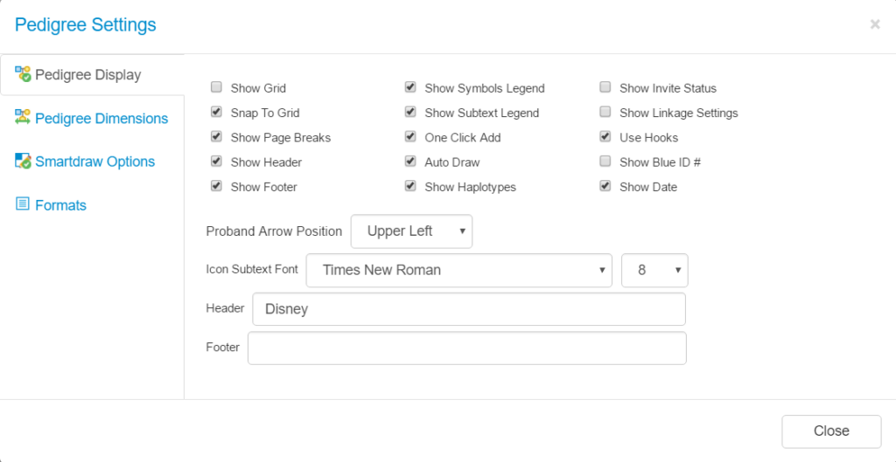The image size is (896, 462).
Task: Click the Pedigree Dimensions icon
Action: (x=24, y=118)
